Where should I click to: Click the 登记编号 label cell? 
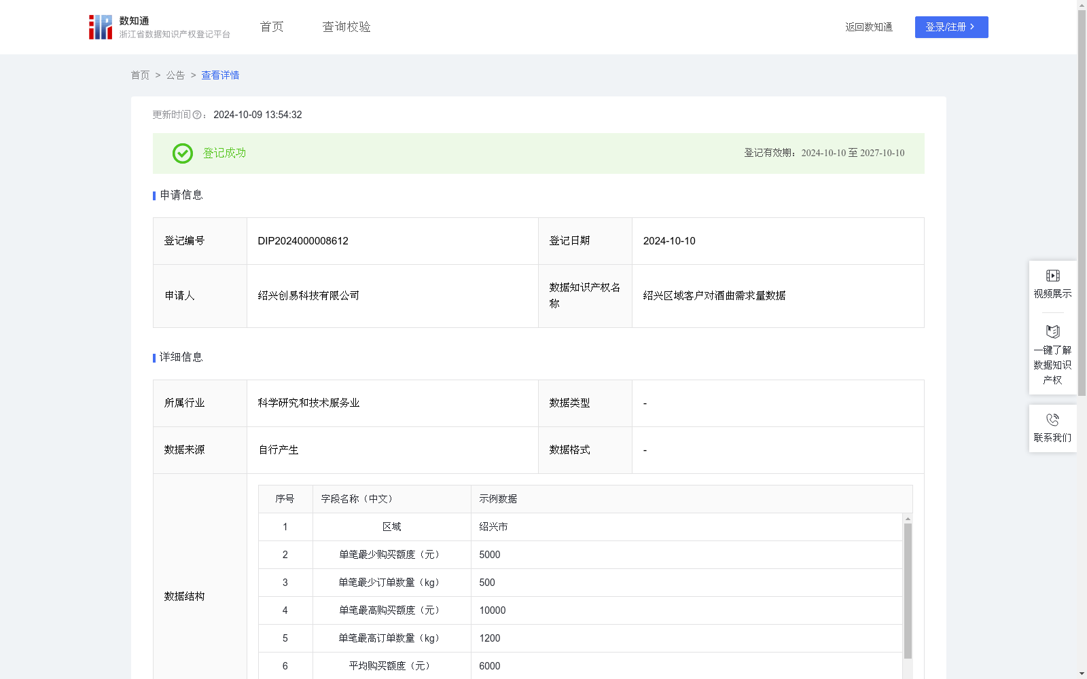pos(200,241)
